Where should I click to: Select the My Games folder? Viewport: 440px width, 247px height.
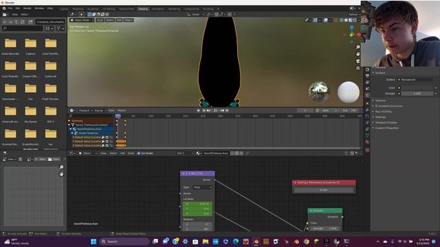(30, 115)
